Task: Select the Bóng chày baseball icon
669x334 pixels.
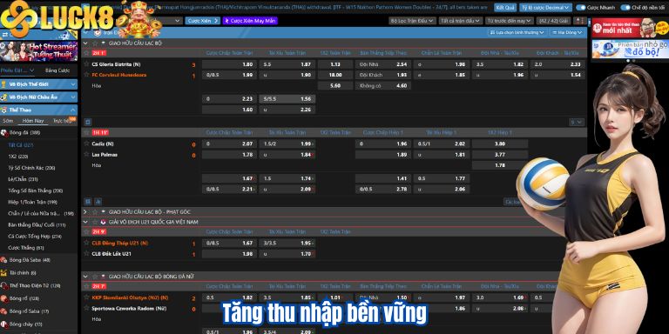Action: [x=3, y=324]
